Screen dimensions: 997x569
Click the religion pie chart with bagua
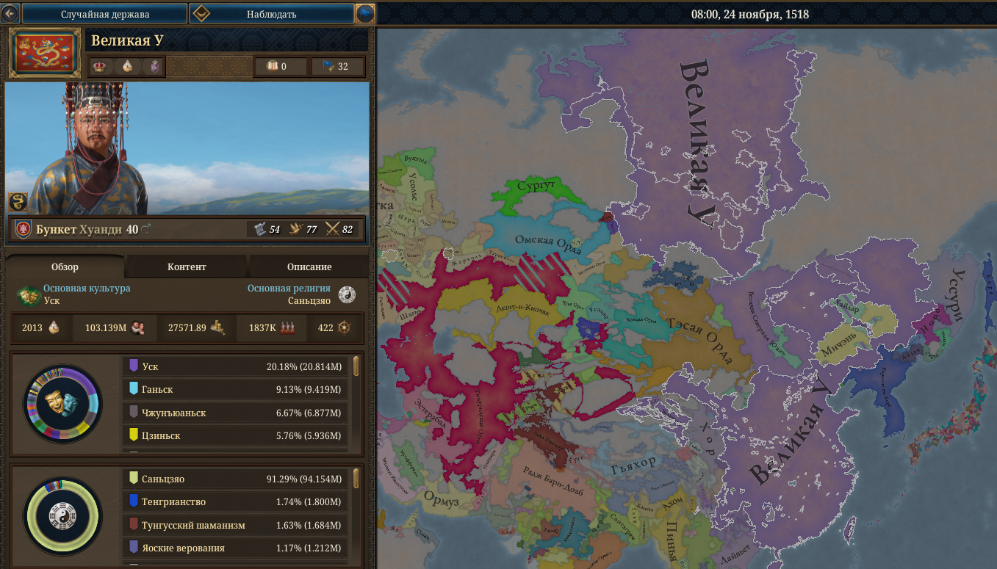(62, 515)
